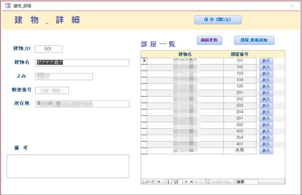Click the 共用 room cell
The image size is (302, 195).
(x=240, y=151)
